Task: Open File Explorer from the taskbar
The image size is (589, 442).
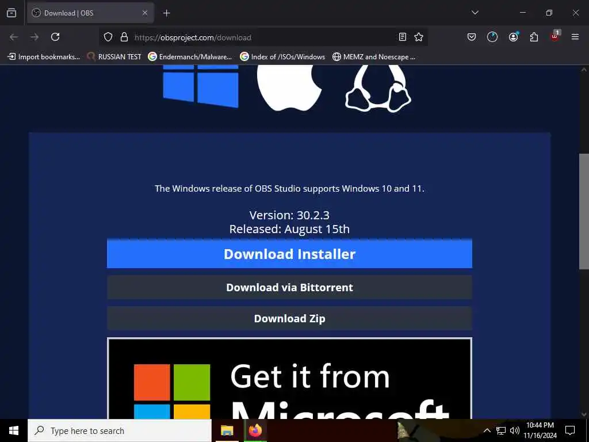Action: (227, 430)
